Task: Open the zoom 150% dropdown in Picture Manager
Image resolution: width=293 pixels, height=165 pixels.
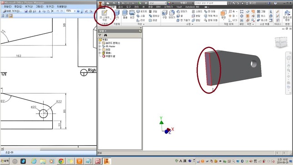Action: pos(75,11)
